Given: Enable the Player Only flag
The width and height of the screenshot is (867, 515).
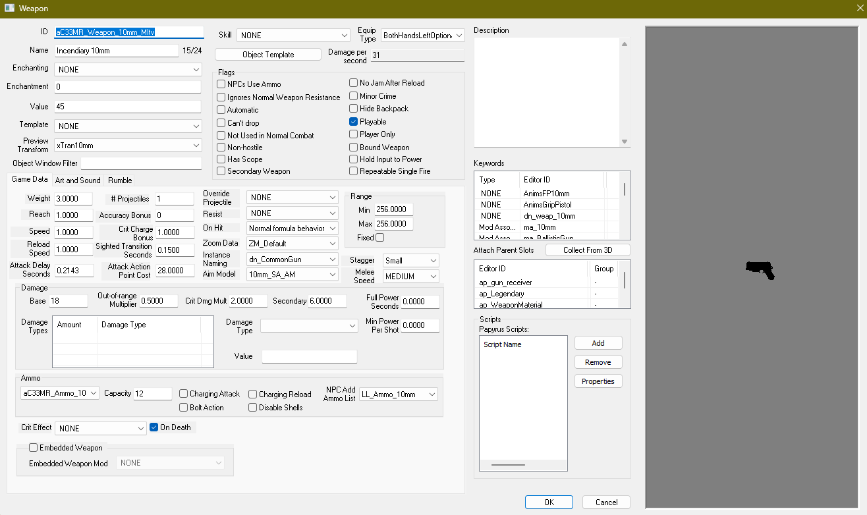Looking at the screenshot, I should tap(354, 134).
